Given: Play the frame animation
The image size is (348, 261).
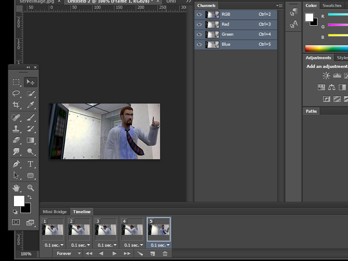Looking at the screenshot, I should (114, 254).
